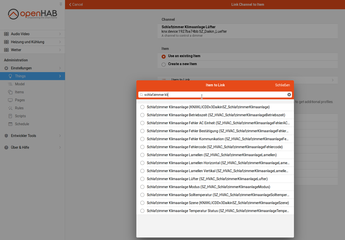The height and width of the screenshot is (240, 345).
Task: Click the Things sidebar label
Action: click(20, 76)
